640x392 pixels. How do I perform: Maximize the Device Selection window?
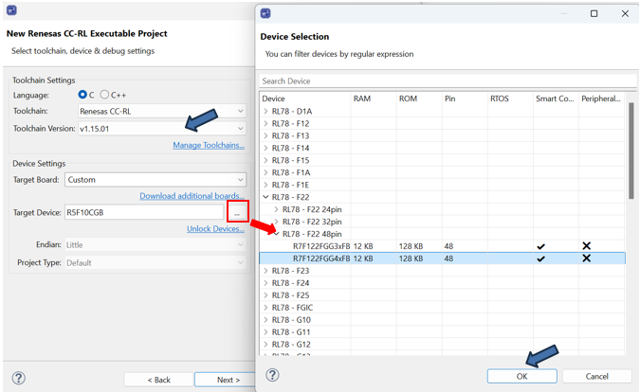594,13
